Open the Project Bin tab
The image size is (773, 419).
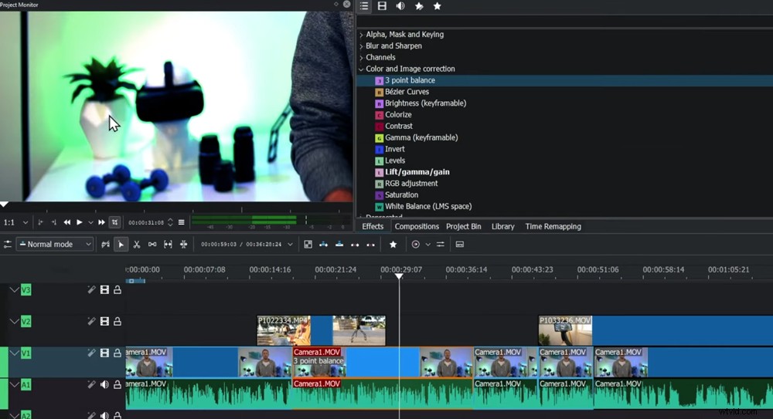[463, 227]
